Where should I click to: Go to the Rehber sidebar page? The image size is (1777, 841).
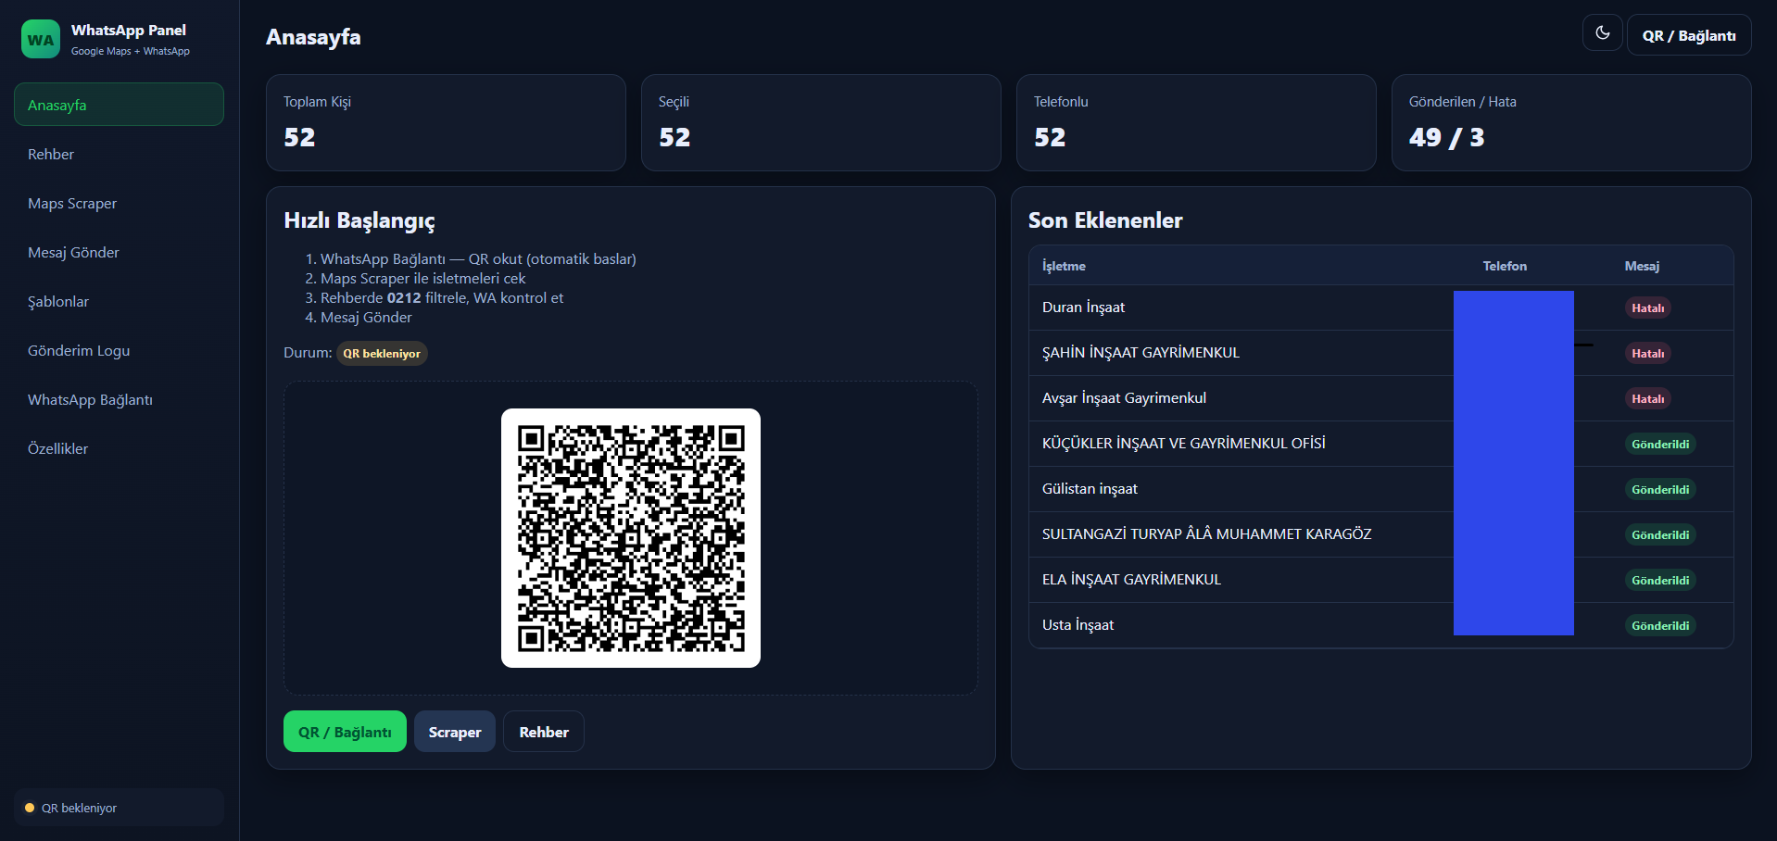119,154
